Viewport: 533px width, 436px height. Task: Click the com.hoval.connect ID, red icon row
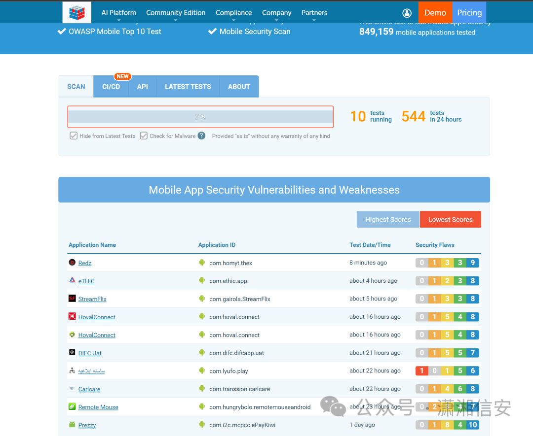[x=234, y=317]
